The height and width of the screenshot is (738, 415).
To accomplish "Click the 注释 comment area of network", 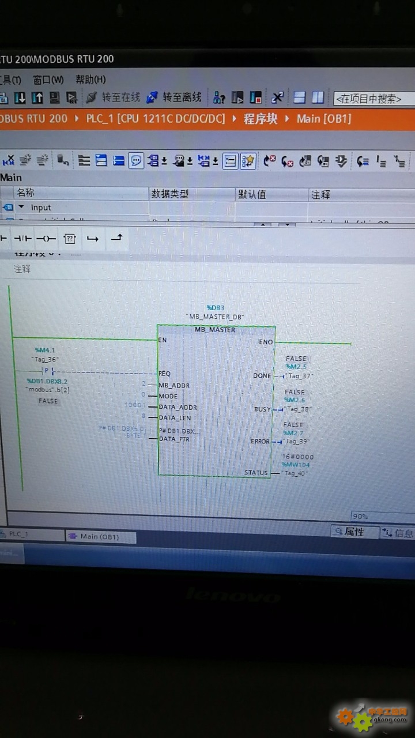I will click(22, 269).
